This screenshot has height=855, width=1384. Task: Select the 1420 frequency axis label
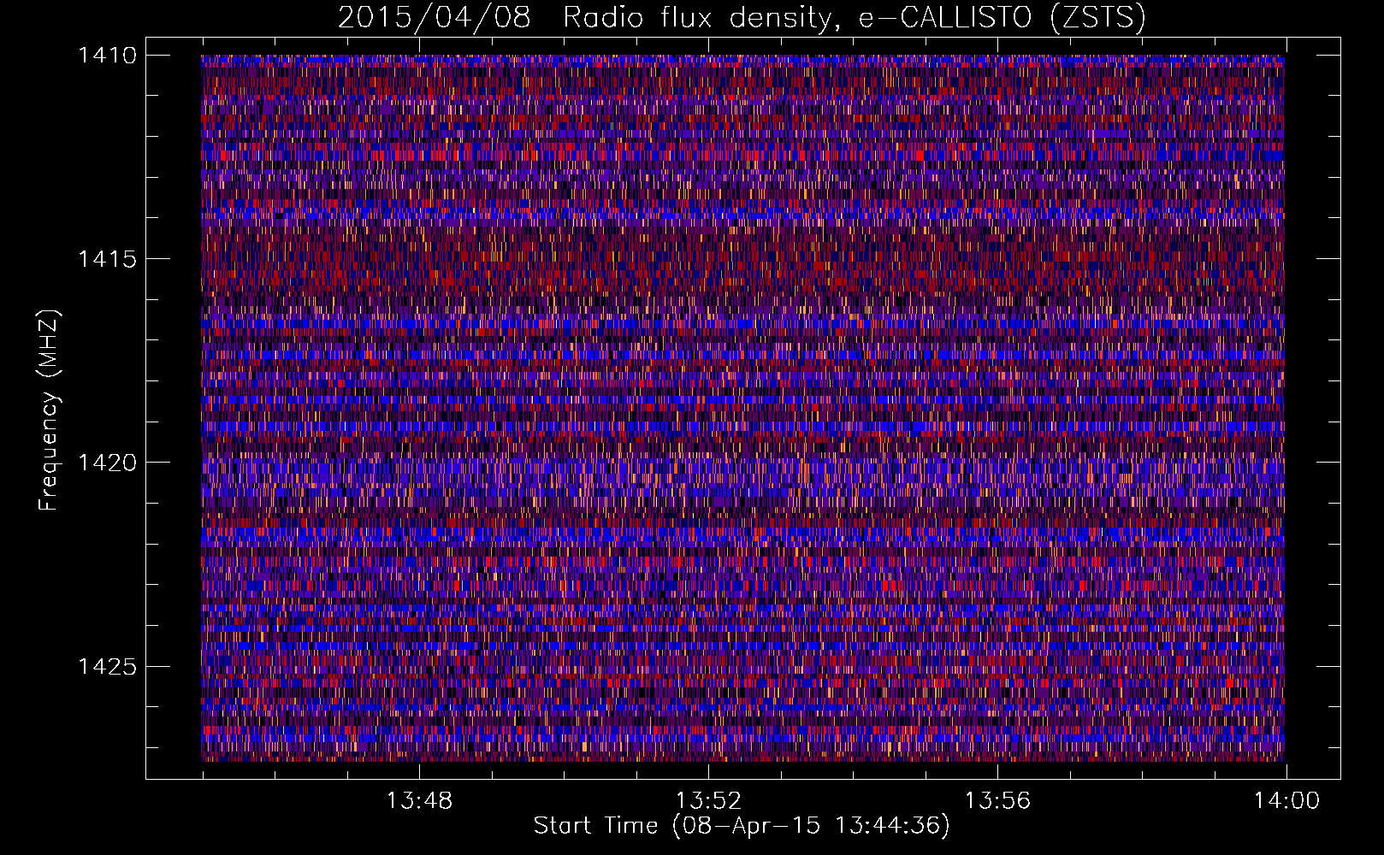click(x=107, y=463)
